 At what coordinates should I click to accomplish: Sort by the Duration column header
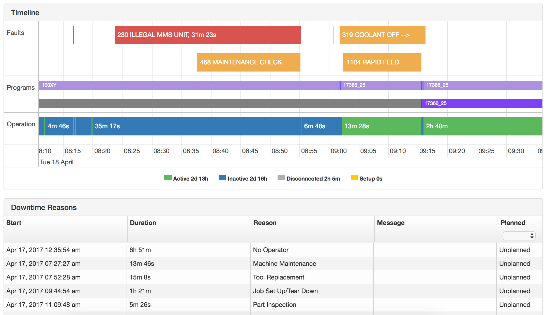(x=143, y=223)
